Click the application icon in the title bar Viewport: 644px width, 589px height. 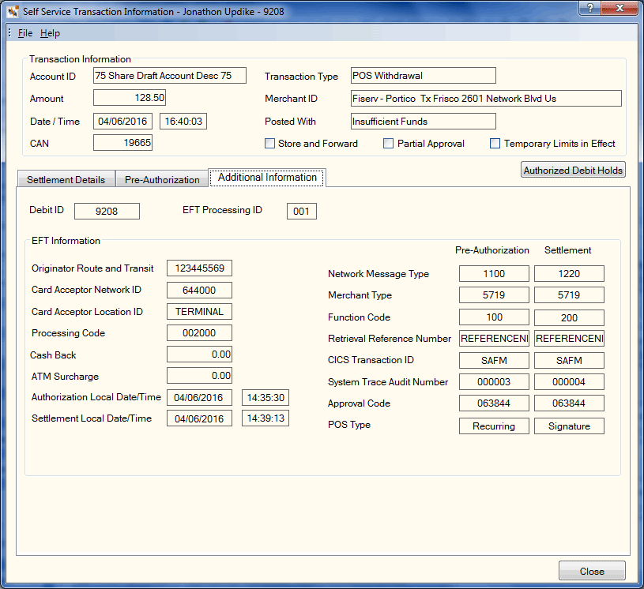(x=13, y=12)
